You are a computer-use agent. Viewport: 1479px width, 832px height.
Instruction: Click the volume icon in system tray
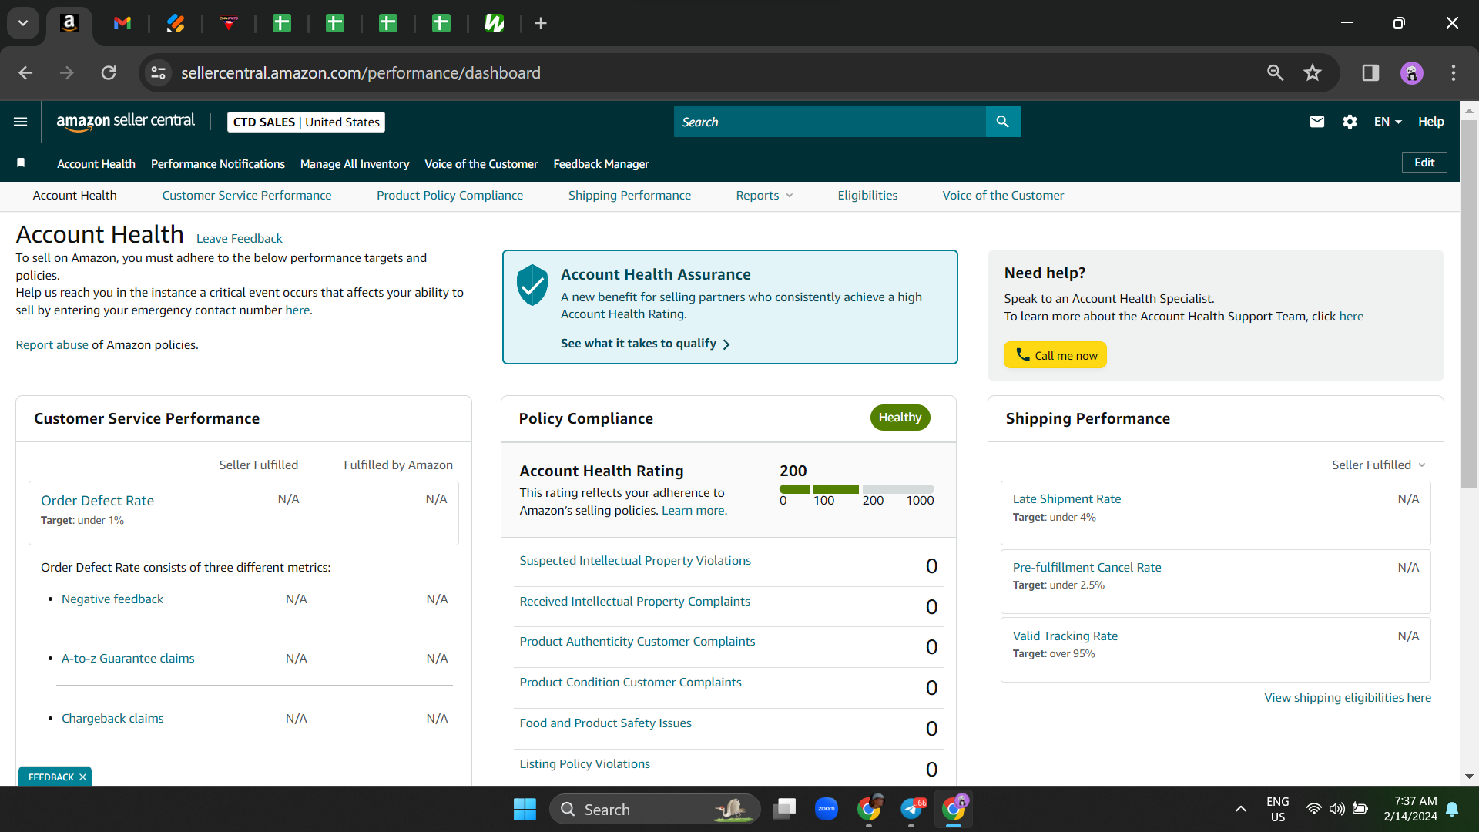[x=1336, y=809]
